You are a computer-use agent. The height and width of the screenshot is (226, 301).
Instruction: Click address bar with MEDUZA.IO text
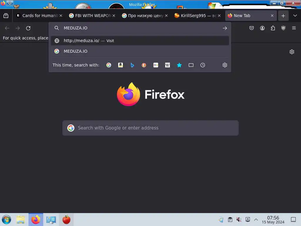140,28
